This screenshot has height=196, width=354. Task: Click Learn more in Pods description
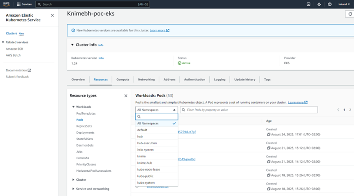(298, 102)
